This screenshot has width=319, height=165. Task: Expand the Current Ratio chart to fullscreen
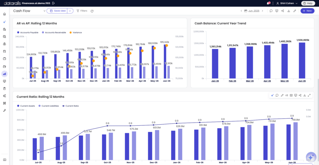click(309, 95)
